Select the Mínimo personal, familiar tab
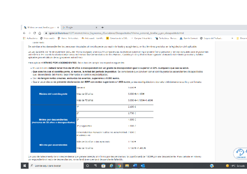247x174 pixels. (x=40, y=27)
